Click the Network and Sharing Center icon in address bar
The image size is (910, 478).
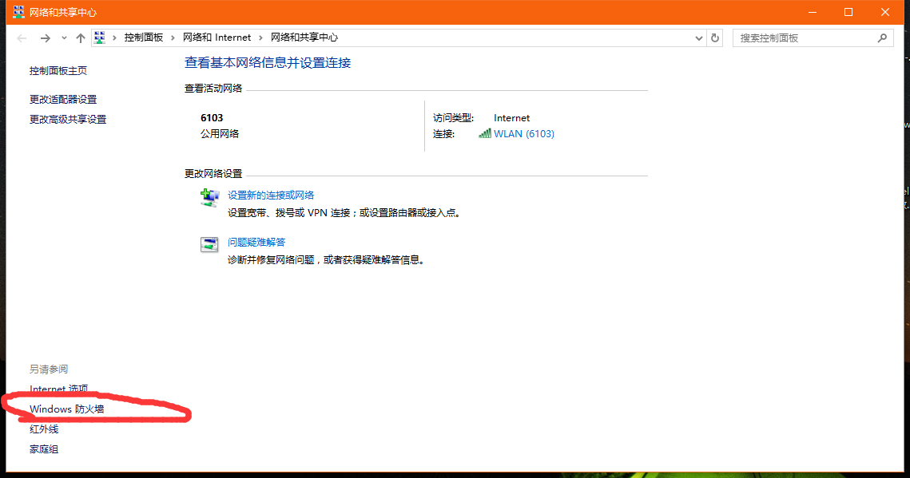[x=99, y=37]
